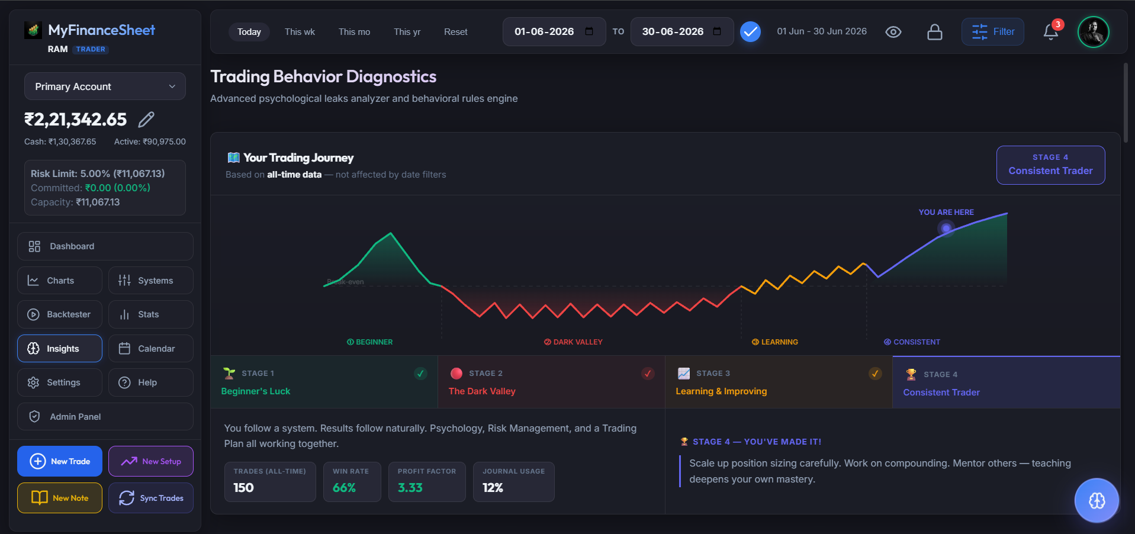Click the BEGINNER chart label
Image resolution: width=1135 pixels, height=534 pixels.
coord(369,342)
